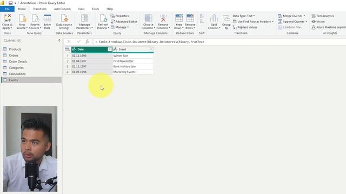Screen dimensions: 346x194
Task: Click the Close & Apply icon
Action: pos(7,18)
